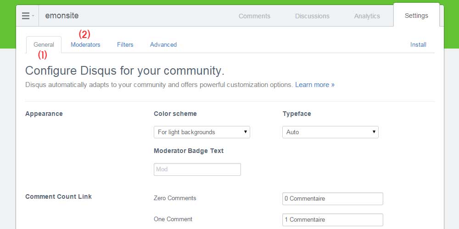The image size is (459, 229).
Task: Open the Moderators sub-tab
Action: [85, 45]
